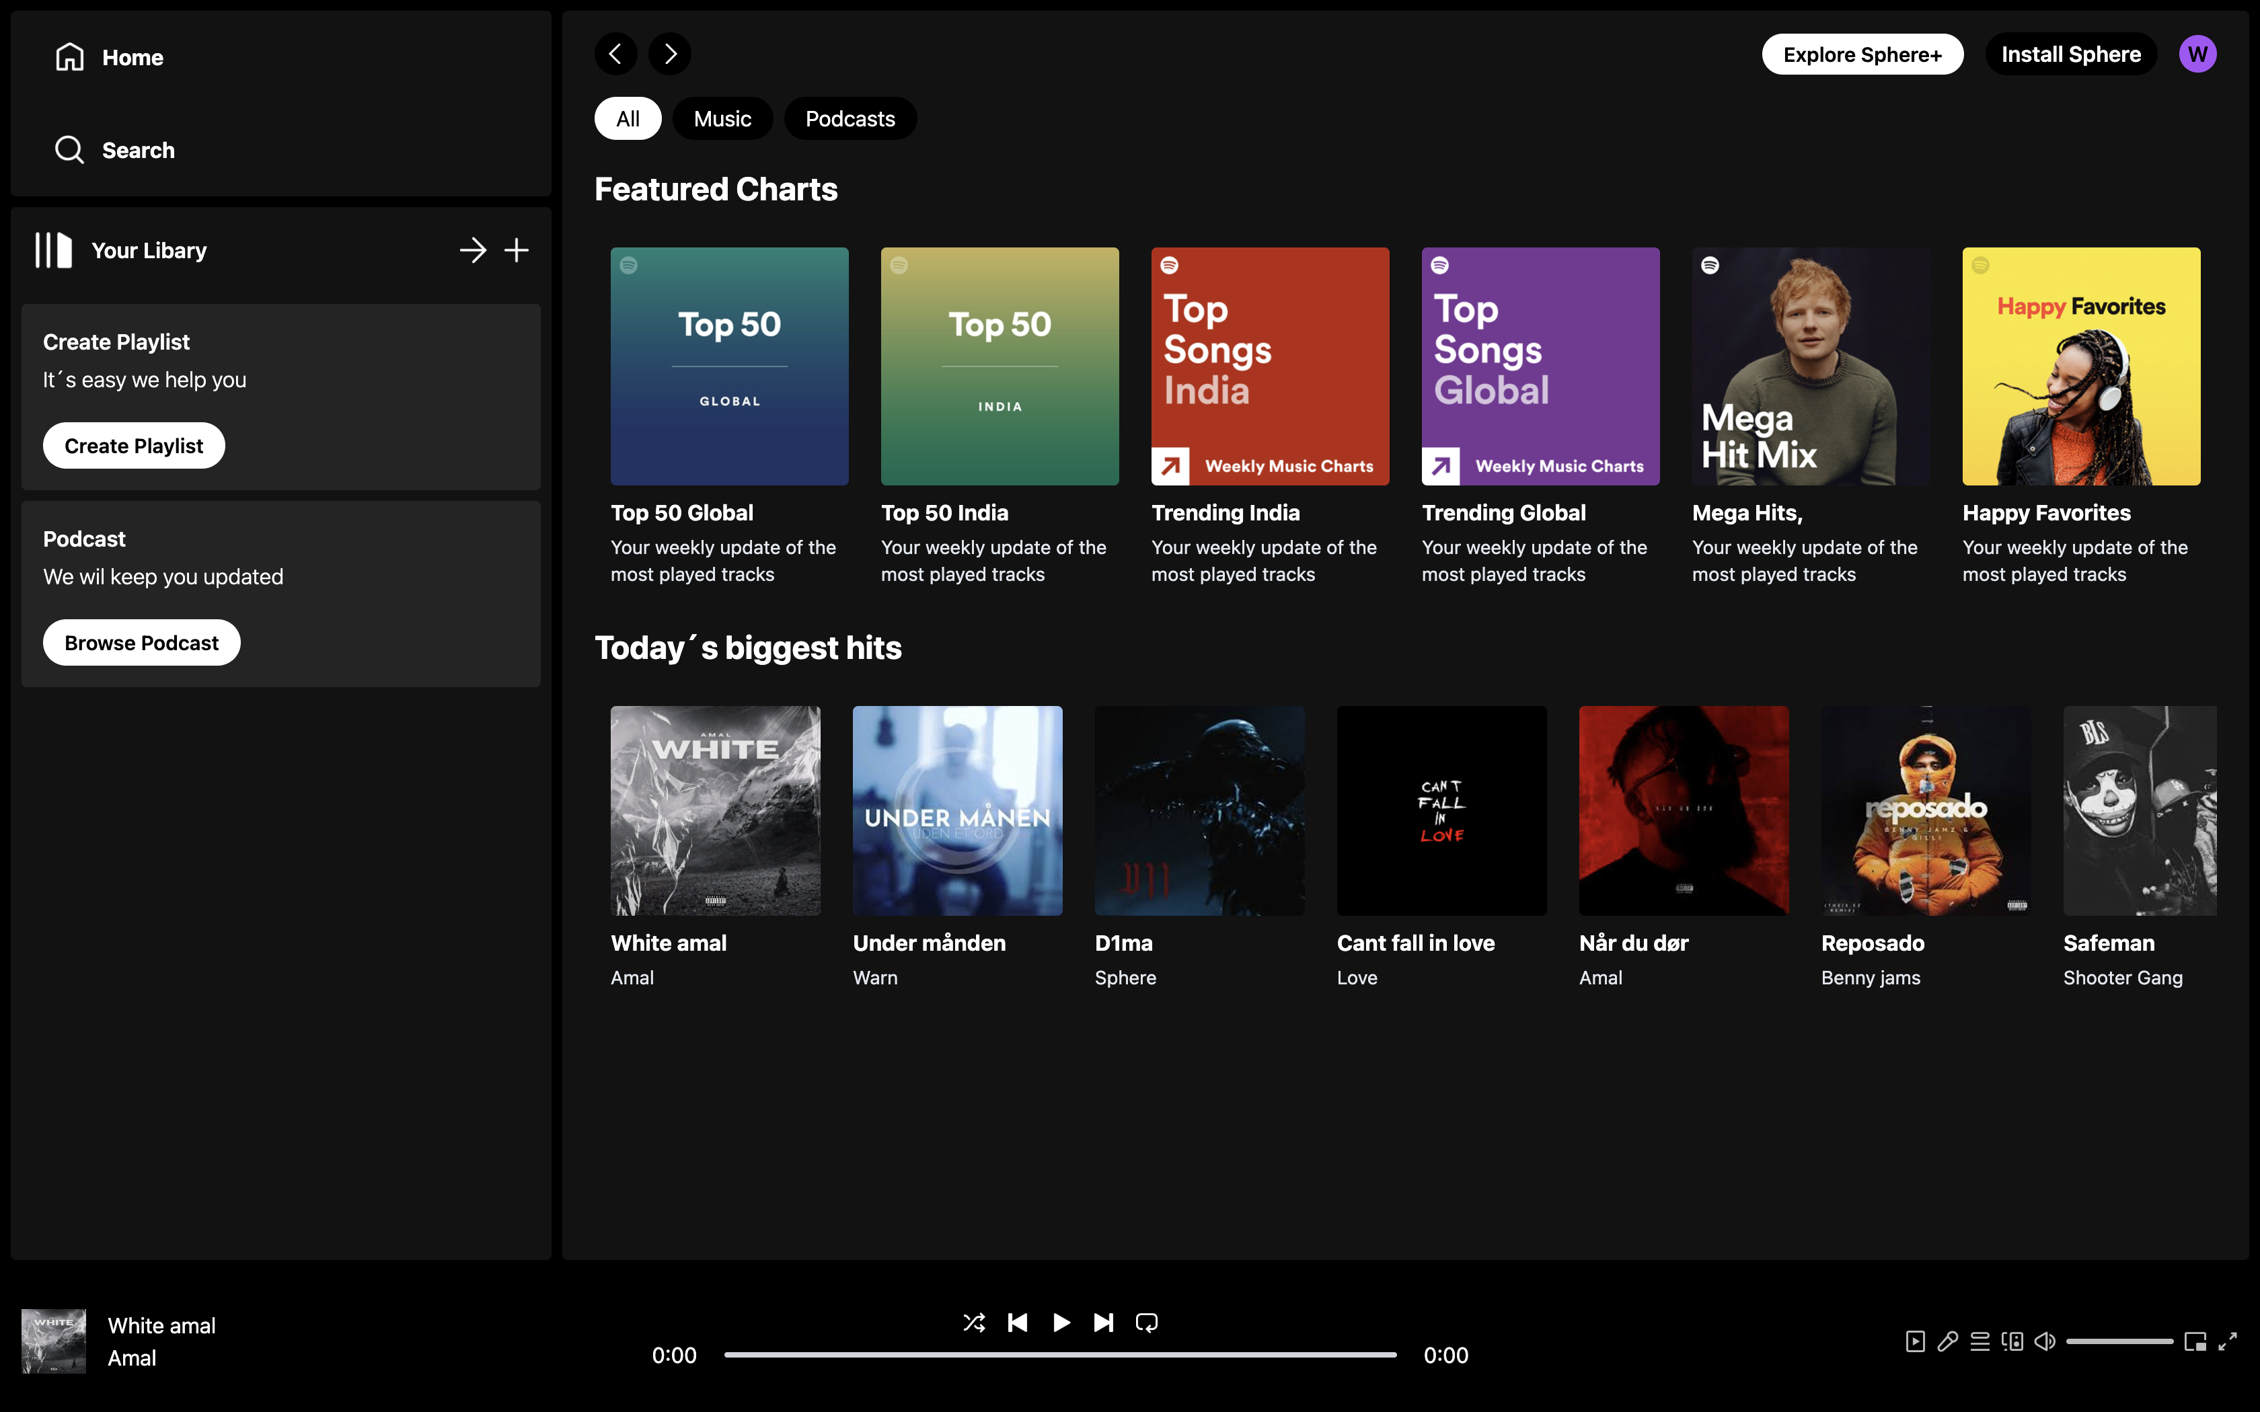Click the track progress bar
This screenshot has height=1412, width=2260.
tap(1060, 1354)
